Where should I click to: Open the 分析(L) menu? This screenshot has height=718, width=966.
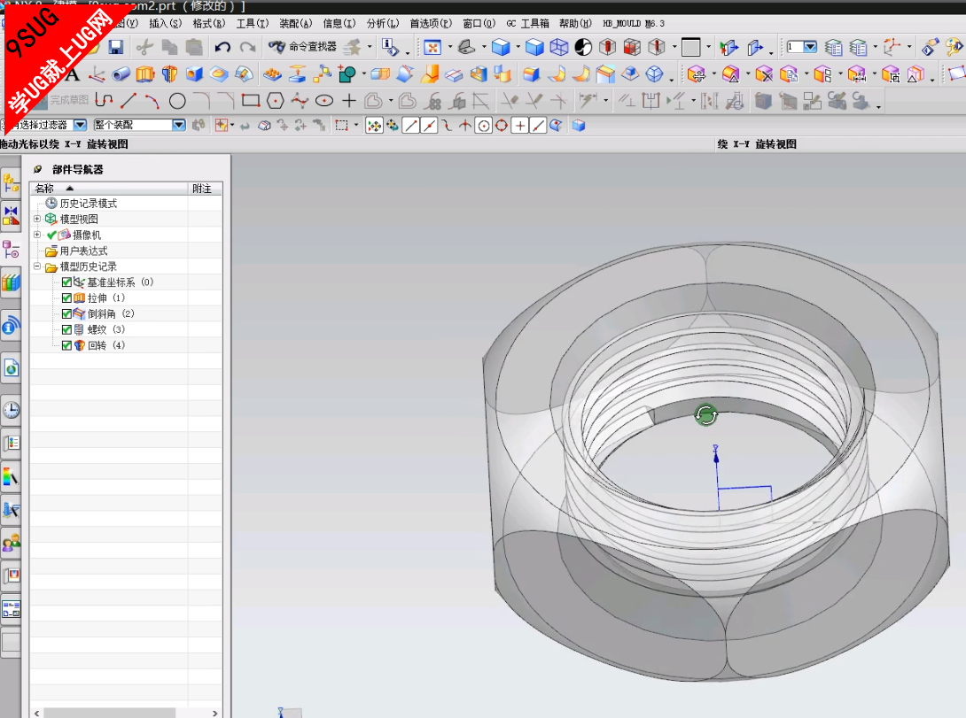pos(383,23)
